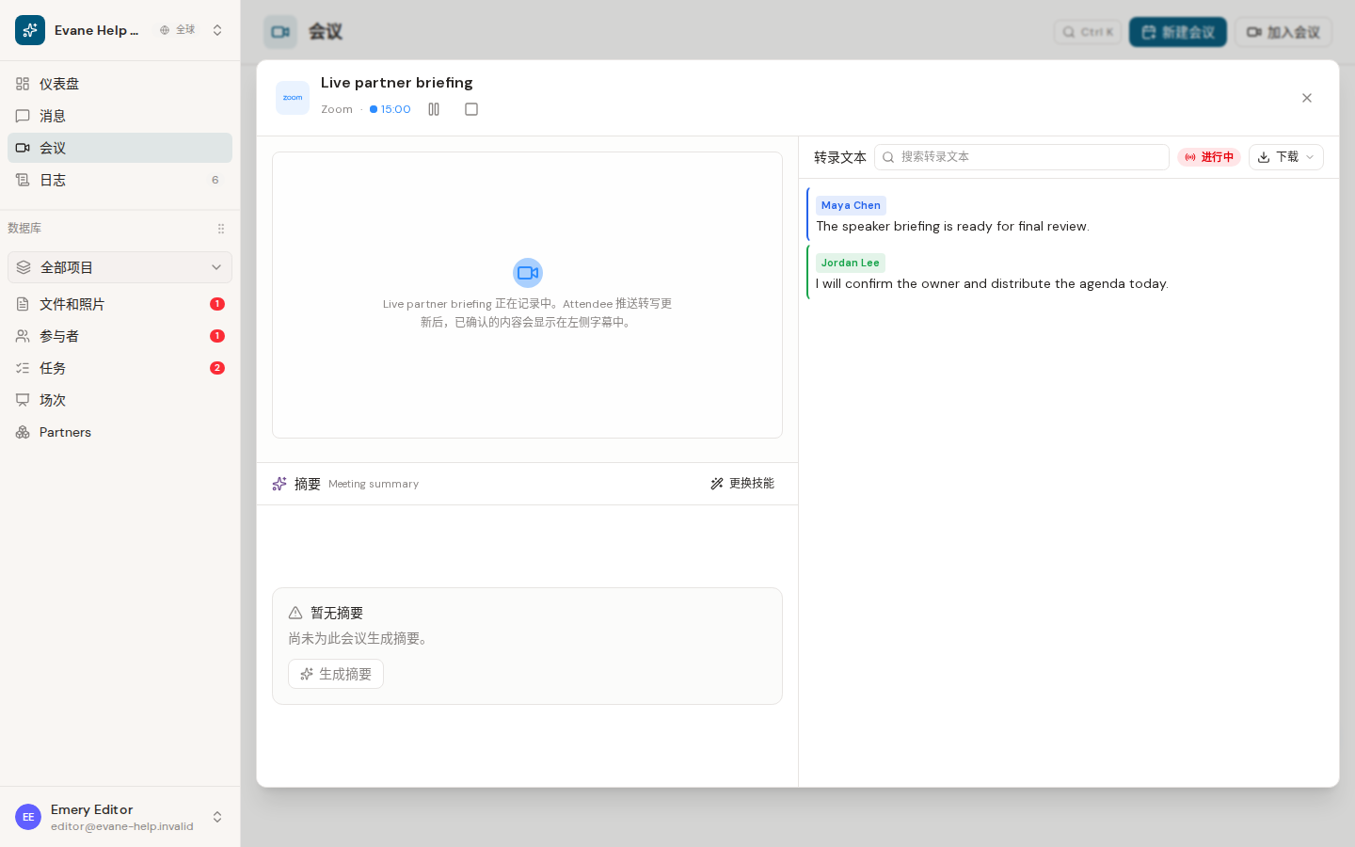This screenshot has width=1355, height=847.
Task: Open 消息 messages in the sidebar
Action: (120, 116)
